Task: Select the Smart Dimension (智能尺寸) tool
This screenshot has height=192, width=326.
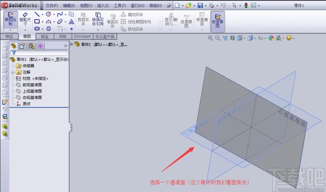Action: pos(25,19)
